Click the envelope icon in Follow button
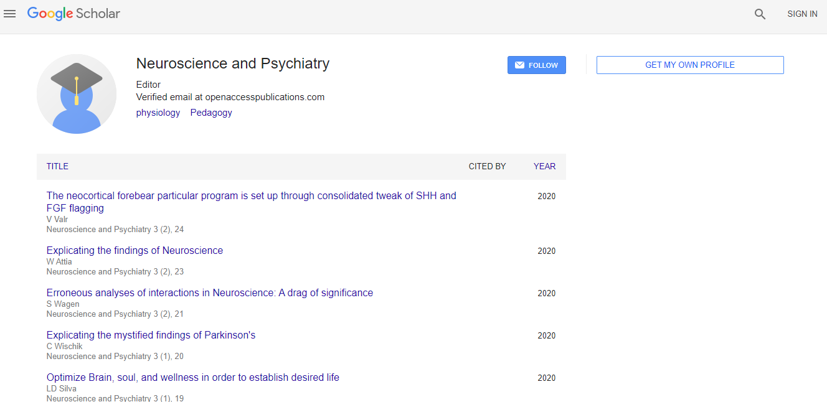 pyautogui.click(x=519, y=65)
